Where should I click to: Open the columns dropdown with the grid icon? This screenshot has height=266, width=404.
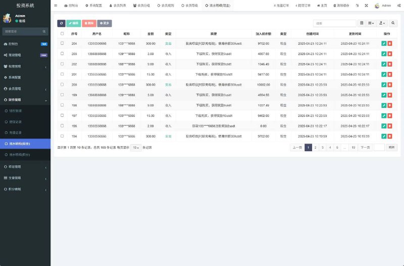pyautogui.click(x=371, y=23)
